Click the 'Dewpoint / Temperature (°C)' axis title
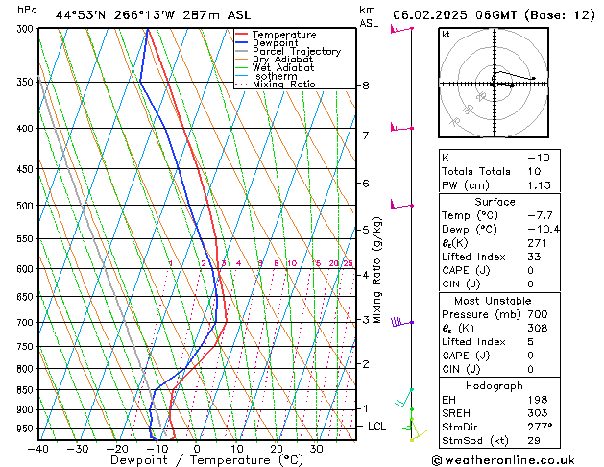This screenshot has width=604, height=467. click(x=206, y=460)
